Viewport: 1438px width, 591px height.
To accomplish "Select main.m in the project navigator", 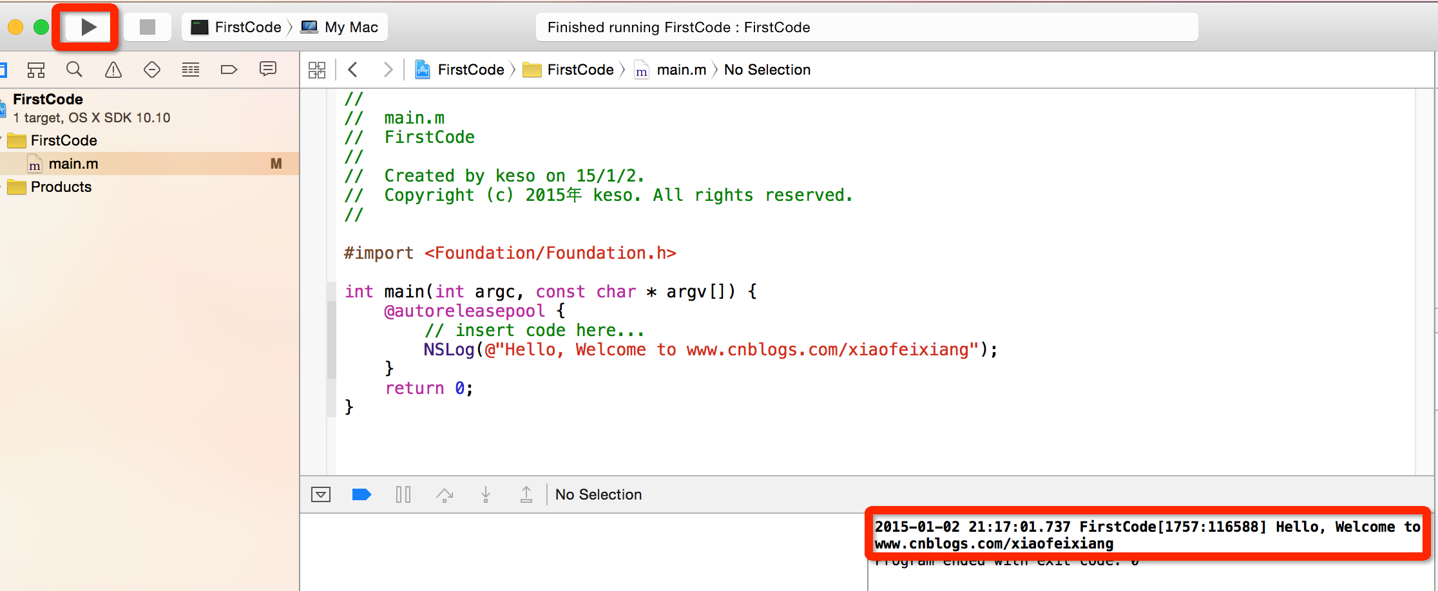I will [73, 164].
